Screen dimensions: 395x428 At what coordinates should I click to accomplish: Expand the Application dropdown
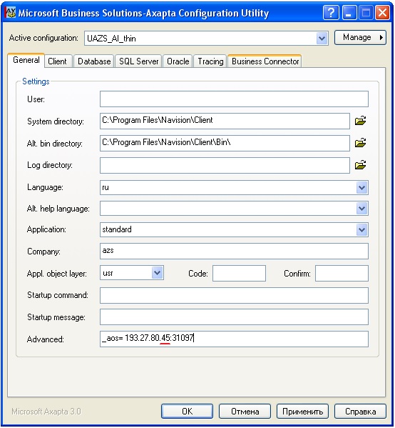click(x=361, y=229)
